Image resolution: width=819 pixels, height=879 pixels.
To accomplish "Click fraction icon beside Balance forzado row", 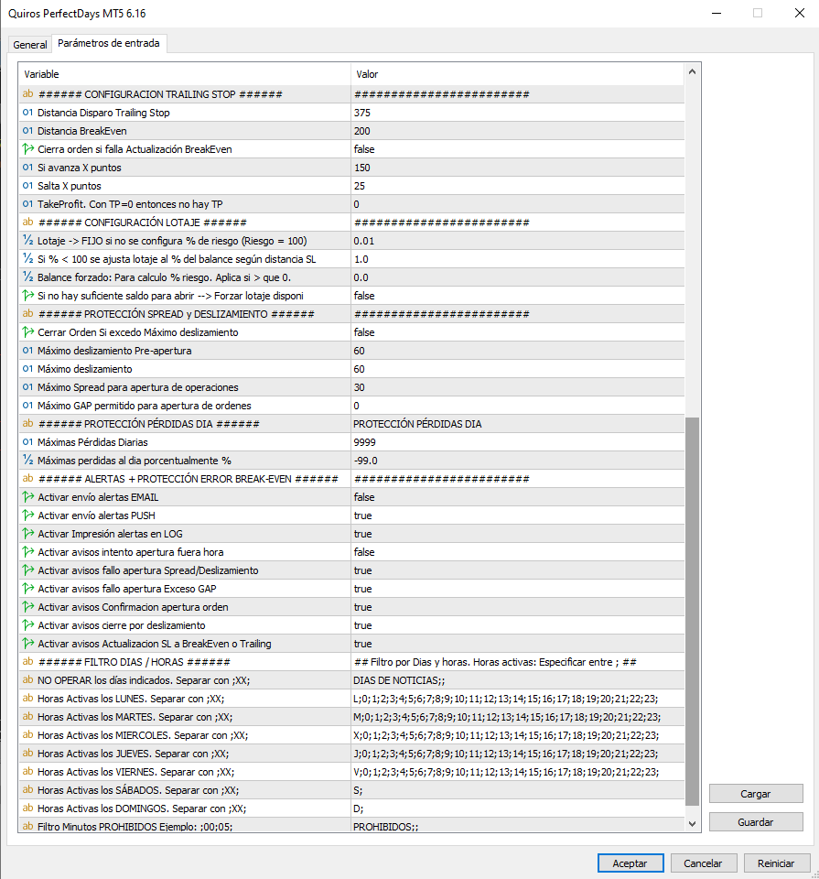I will point(27,277).
